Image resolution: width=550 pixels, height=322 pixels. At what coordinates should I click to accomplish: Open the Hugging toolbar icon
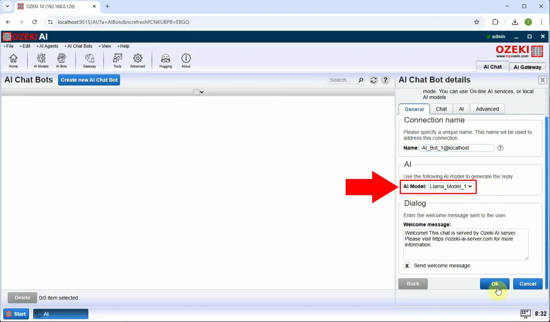coord(166,61)
